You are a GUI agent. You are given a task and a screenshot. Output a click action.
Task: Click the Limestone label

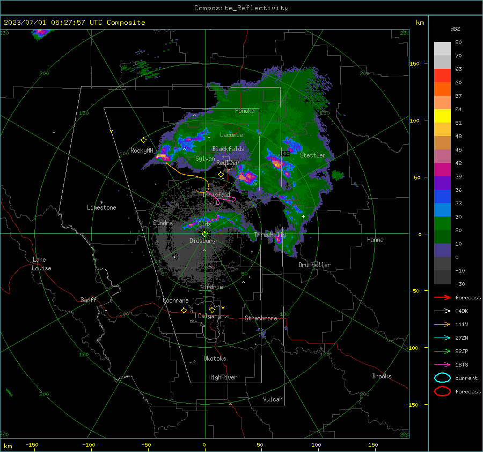(x=101, y=207)
